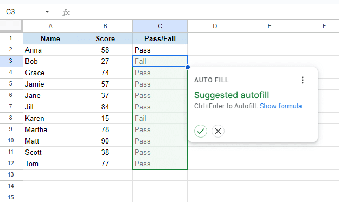Select column D header
The width and height of the screenshot is (339, 202).
215,26
